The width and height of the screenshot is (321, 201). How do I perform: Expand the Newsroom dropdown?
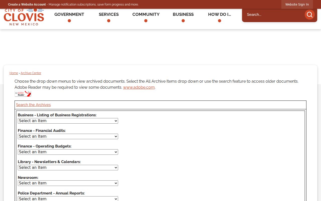68,183
